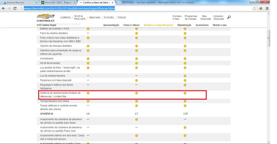Click the 'Luz de neblina traseira' row label
This screenshot has width=277, height=144.
pyautogui.click(x=52, y=75)
